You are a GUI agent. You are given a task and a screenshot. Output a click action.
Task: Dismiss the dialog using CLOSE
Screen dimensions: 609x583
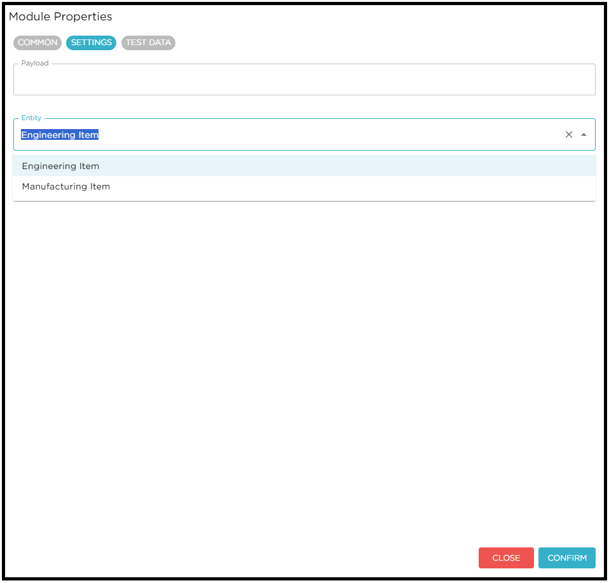point(506,558)
